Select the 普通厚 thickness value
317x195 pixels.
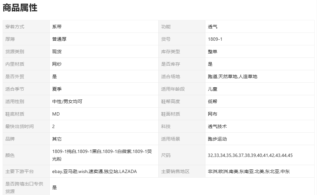click(x=59, y=39)
